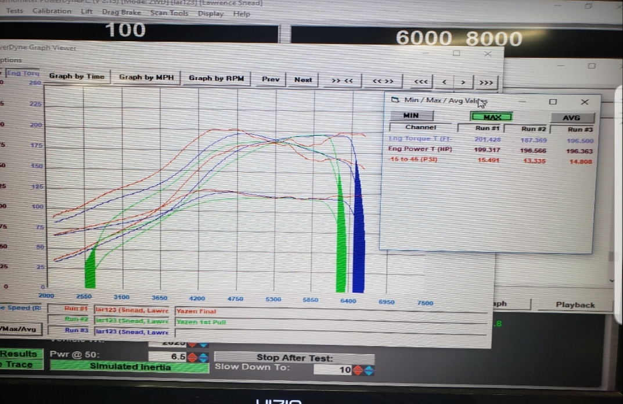Open the Scan Tools menu
Viewport: 623px width, 404px height.
pyautogui.click(x=170, y=13)
